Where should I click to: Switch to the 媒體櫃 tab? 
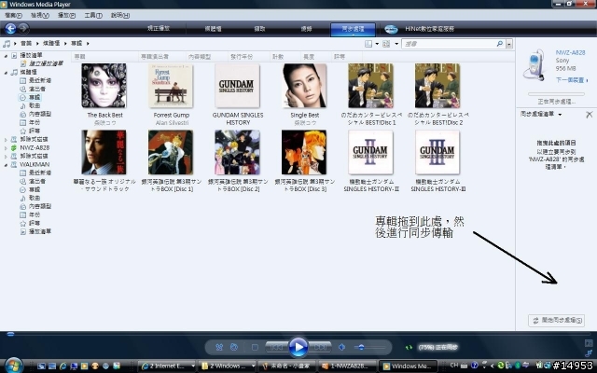pyautogui.click(x=214, y=29)
